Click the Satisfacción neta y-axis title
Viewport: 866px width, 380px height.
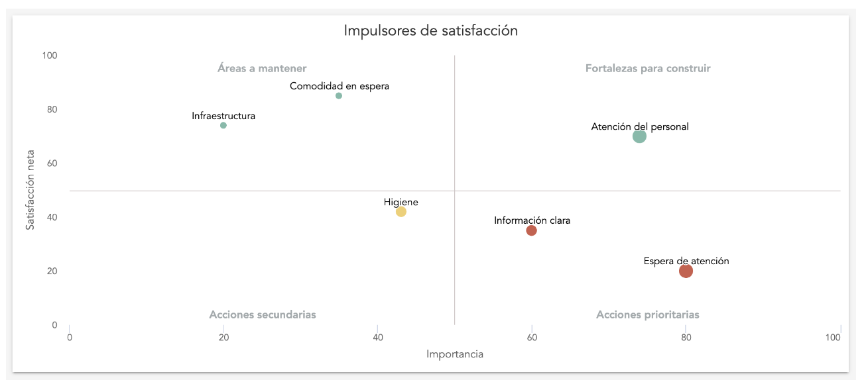(30, 189)
